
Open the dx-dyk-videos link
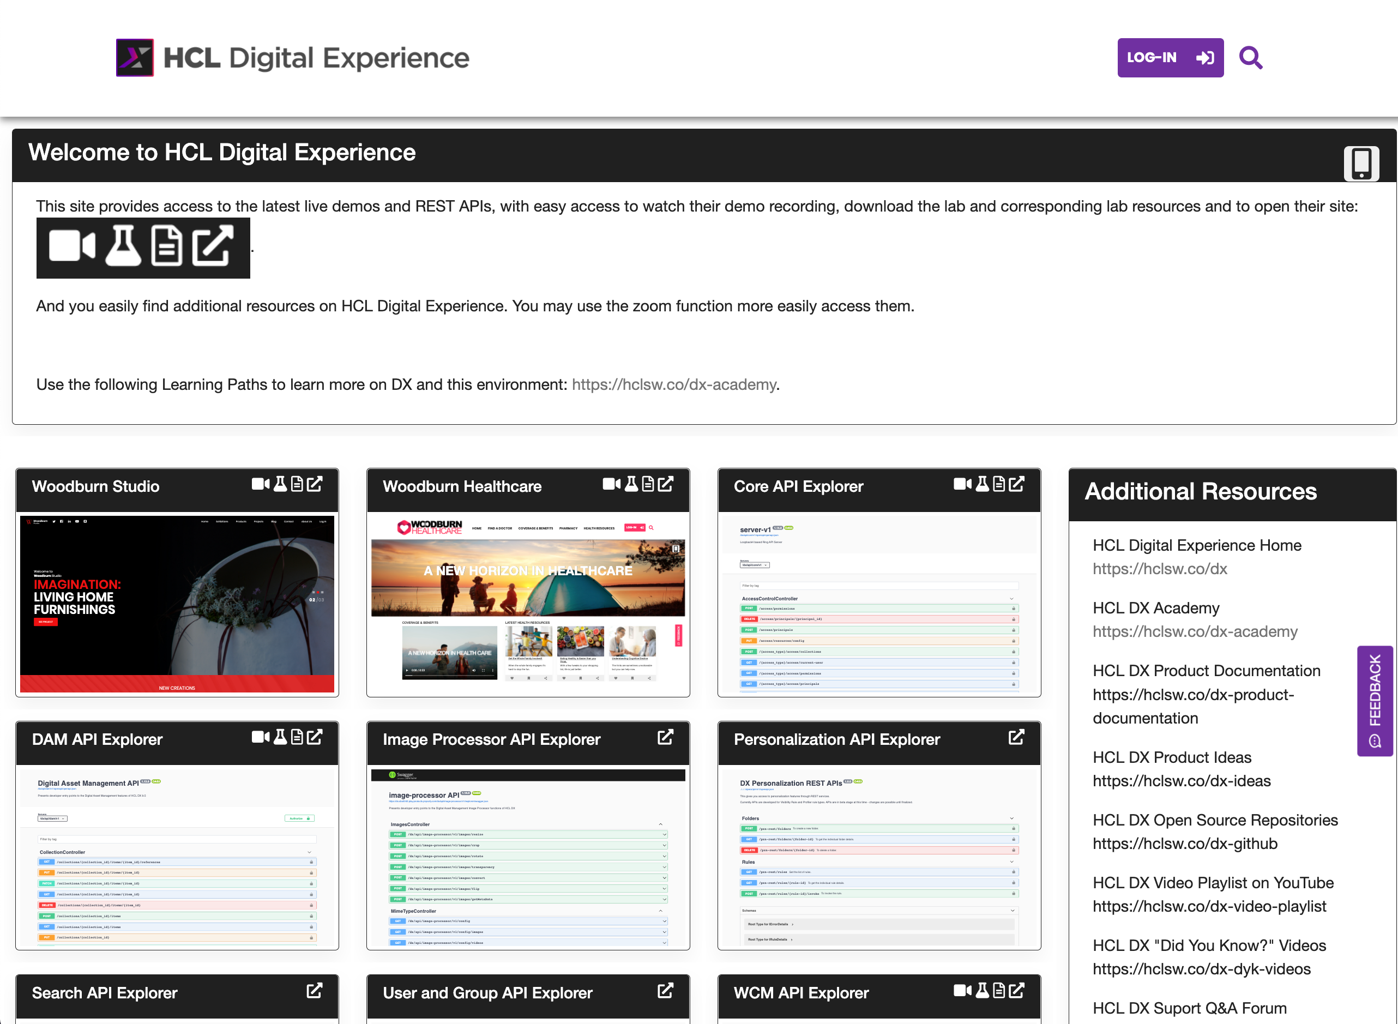[x=1202, y=969]
